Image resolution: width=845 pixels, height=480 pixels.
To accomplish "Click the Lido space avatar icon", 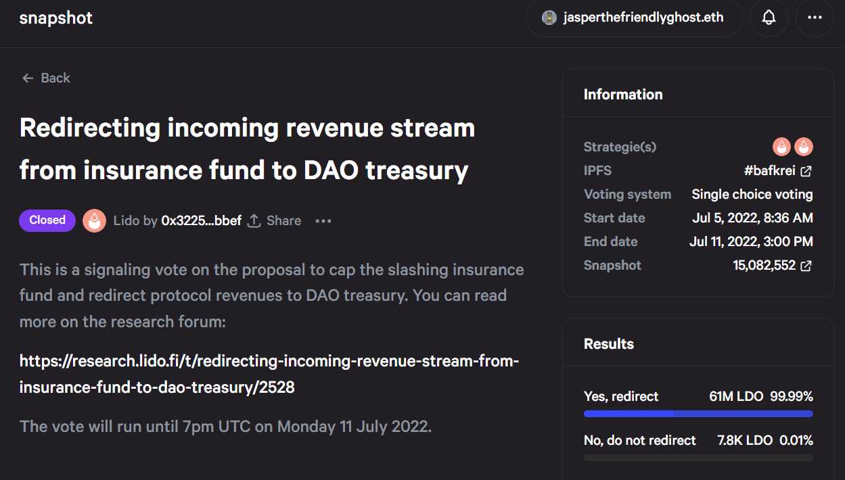I will (x=94, y=220).
